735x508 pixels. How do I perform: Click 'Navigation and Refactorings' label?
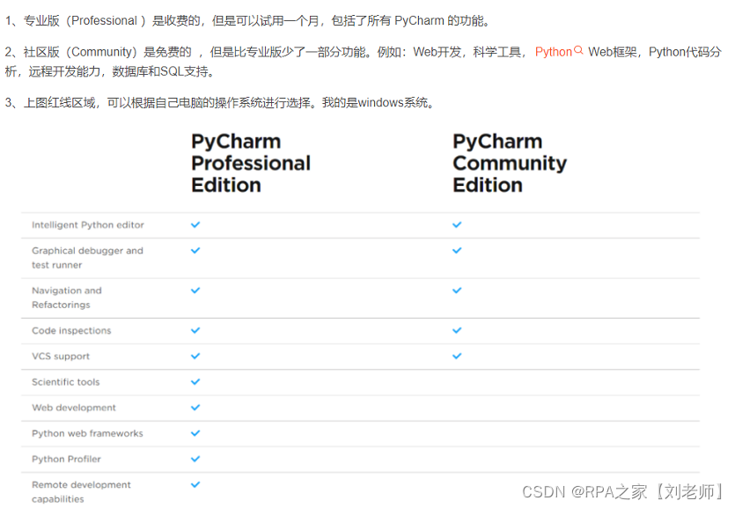(x=67, y=298)
